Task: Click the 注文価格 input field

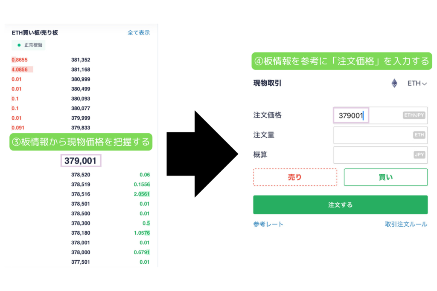Action: 380,115
